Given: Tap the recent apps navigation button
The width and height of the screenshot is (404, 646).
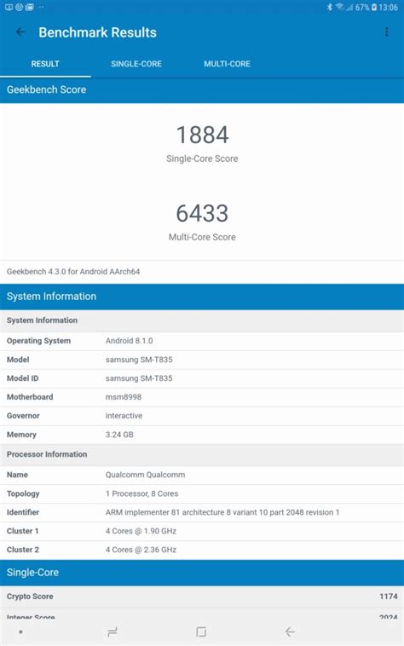Looking at the screenshot, I should (x=112, y=632).
